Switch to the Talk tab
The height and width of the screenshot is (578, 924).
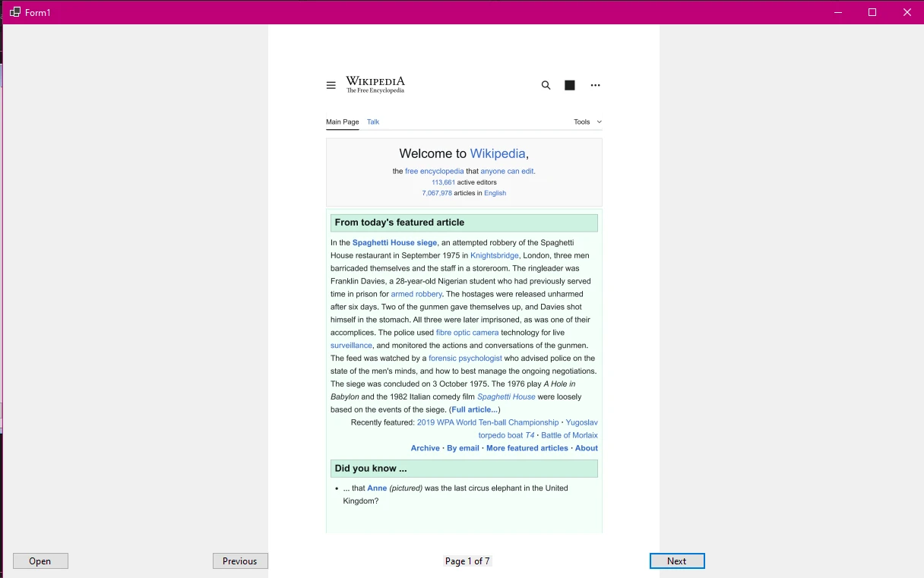click(x=373, y=122)
